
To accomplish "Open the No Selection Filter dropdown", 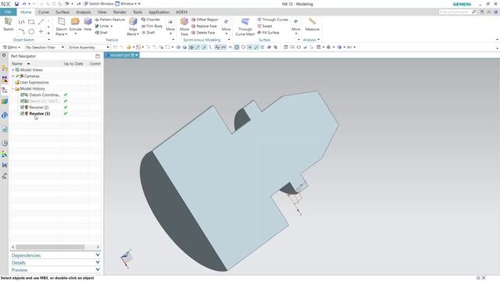I will 45,47.
